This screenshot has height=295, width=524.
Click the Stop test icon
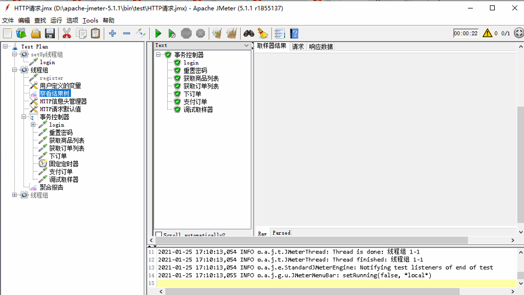(186, 34)
